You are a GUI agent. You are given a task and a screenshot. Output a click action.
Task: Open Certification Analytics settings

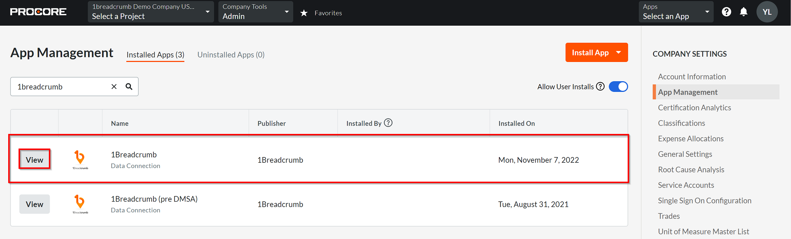click(694, 108)
